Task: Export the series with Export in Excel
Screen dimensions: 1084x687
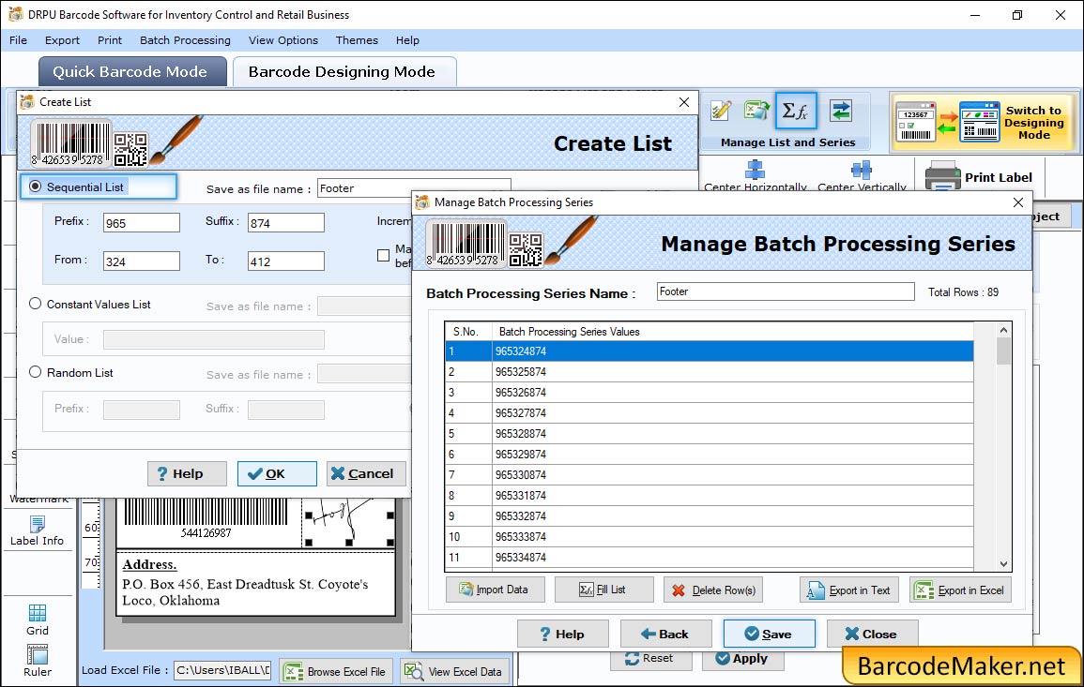Action: 960,590
